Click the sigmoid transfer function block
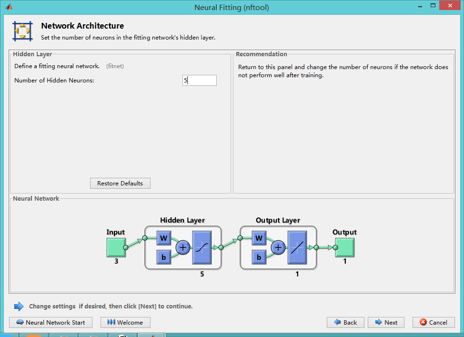This screenshot has height=337, width=464. 202,247
